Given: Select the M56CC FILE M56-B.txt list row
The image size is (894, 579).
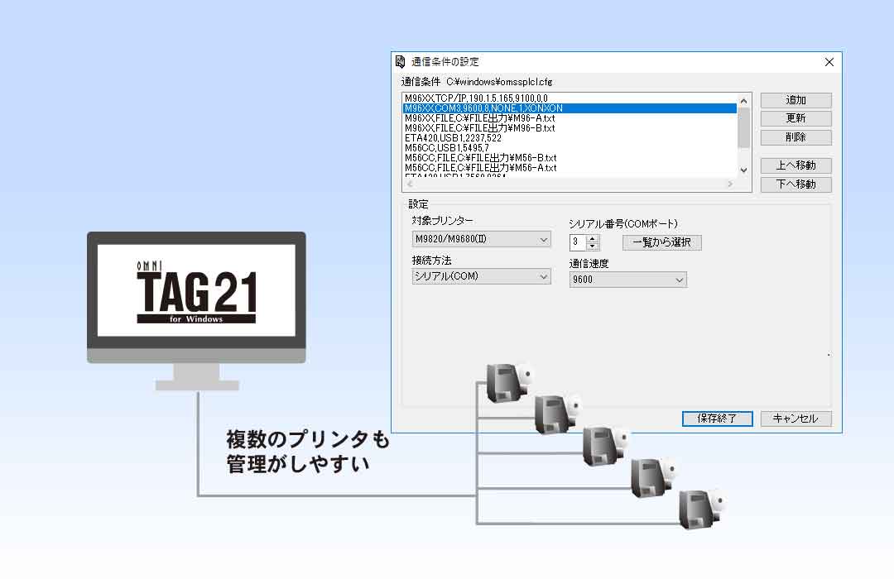Looking at the screenshot, I should (570, 158).
